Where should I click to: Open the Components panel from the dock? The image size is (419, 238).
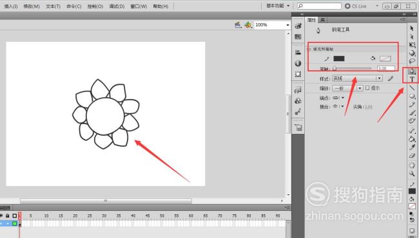tap(298, 101)
